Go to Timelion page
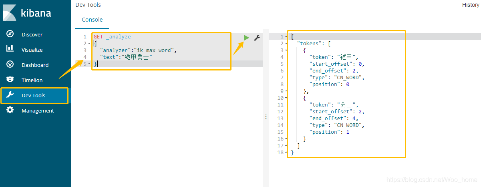481x187 pixels. point(32,80)
